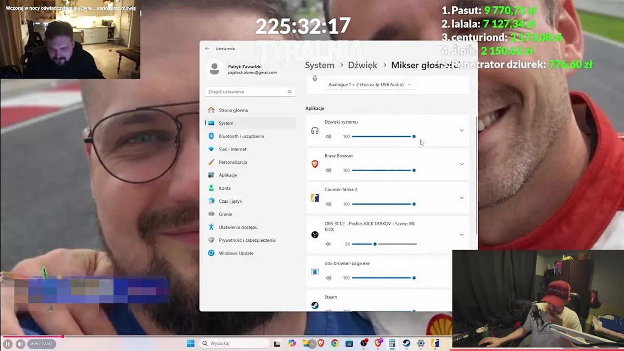This screenshot has height=351, width=624.
Task: Select System in the settings sidebar
Action: pyautogui.click(x=250, y=123)
